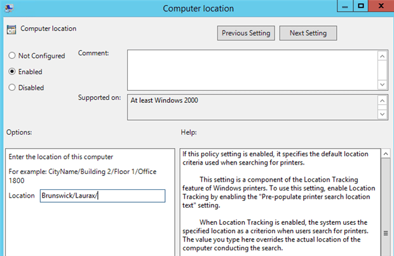Click the 'At least Windows 2000' supported box

pos(251,107)
